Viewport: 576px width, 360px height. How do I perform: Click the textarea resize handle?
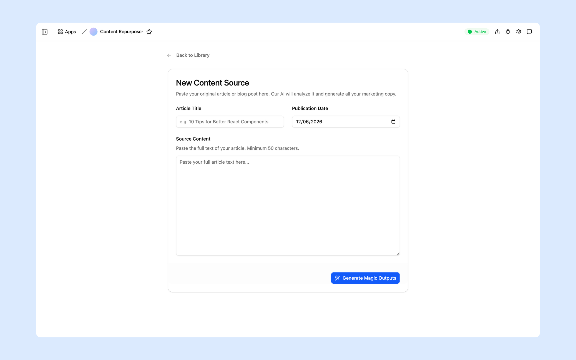tap(398, 254)
